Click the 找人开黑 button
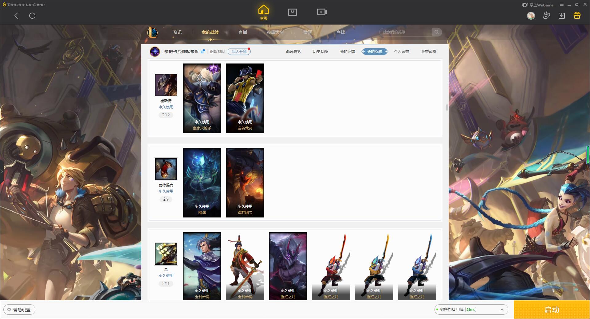The image size is (590, 319). click(x=239, y=52)
